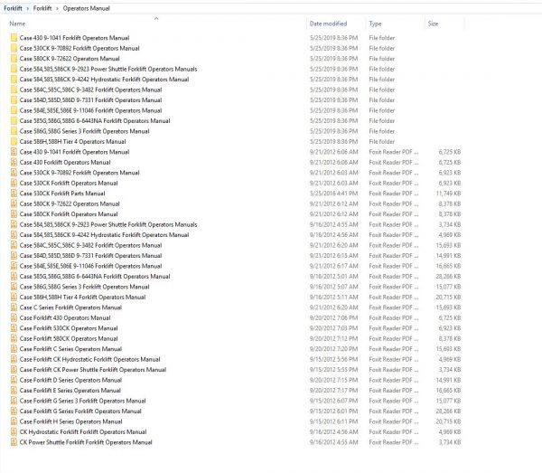Expand chevron between the two Forklift breadcrumbs
Viewport: 542px width, 473px height.
pyautogui.click(x=28, y=8)
